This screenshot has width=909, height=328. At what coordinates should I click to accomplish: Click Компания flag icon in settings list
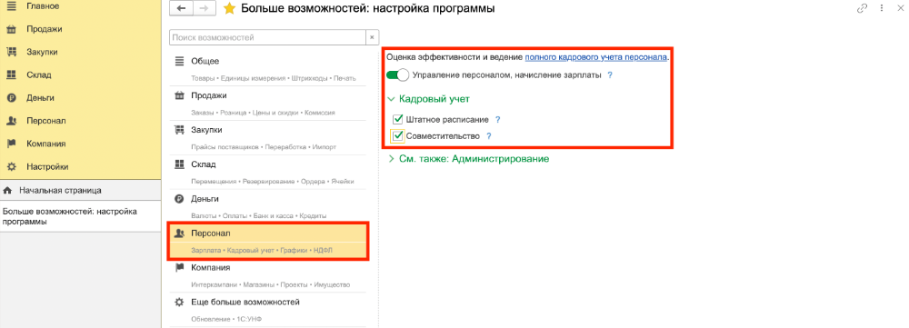(x=179, y=268)
